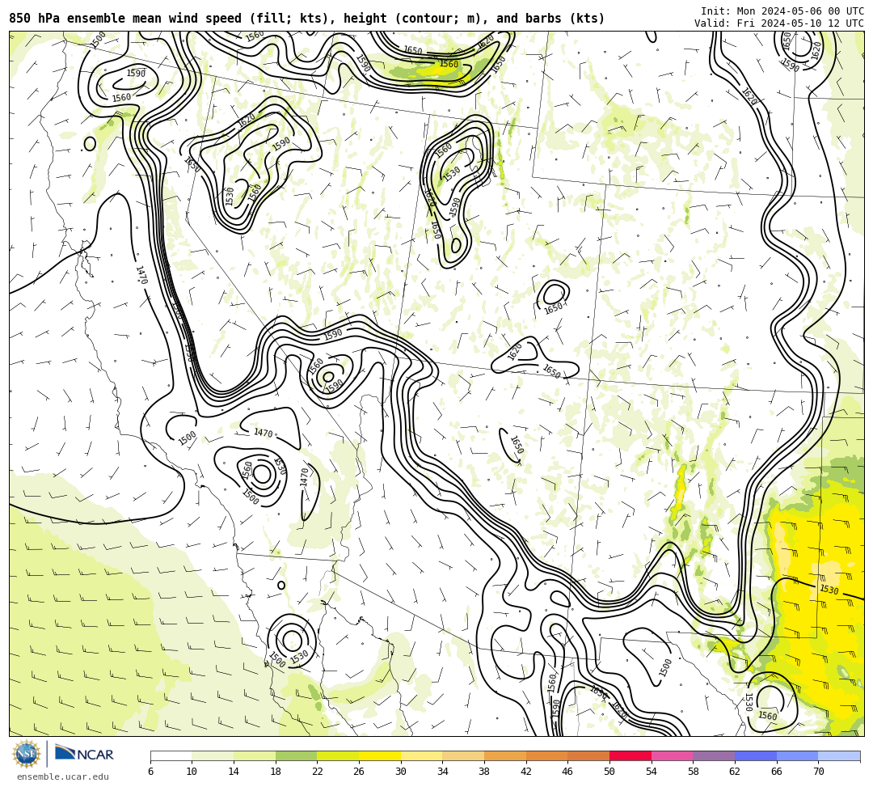
Task: Pick the lime 22–26 kts colorbar segment
Action: 338,755
